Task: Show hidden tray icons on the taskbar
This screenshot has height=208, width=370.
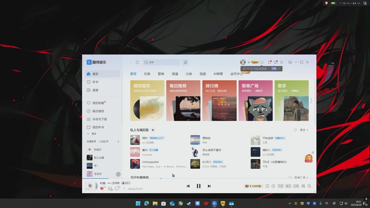Action: pos(290,203)
